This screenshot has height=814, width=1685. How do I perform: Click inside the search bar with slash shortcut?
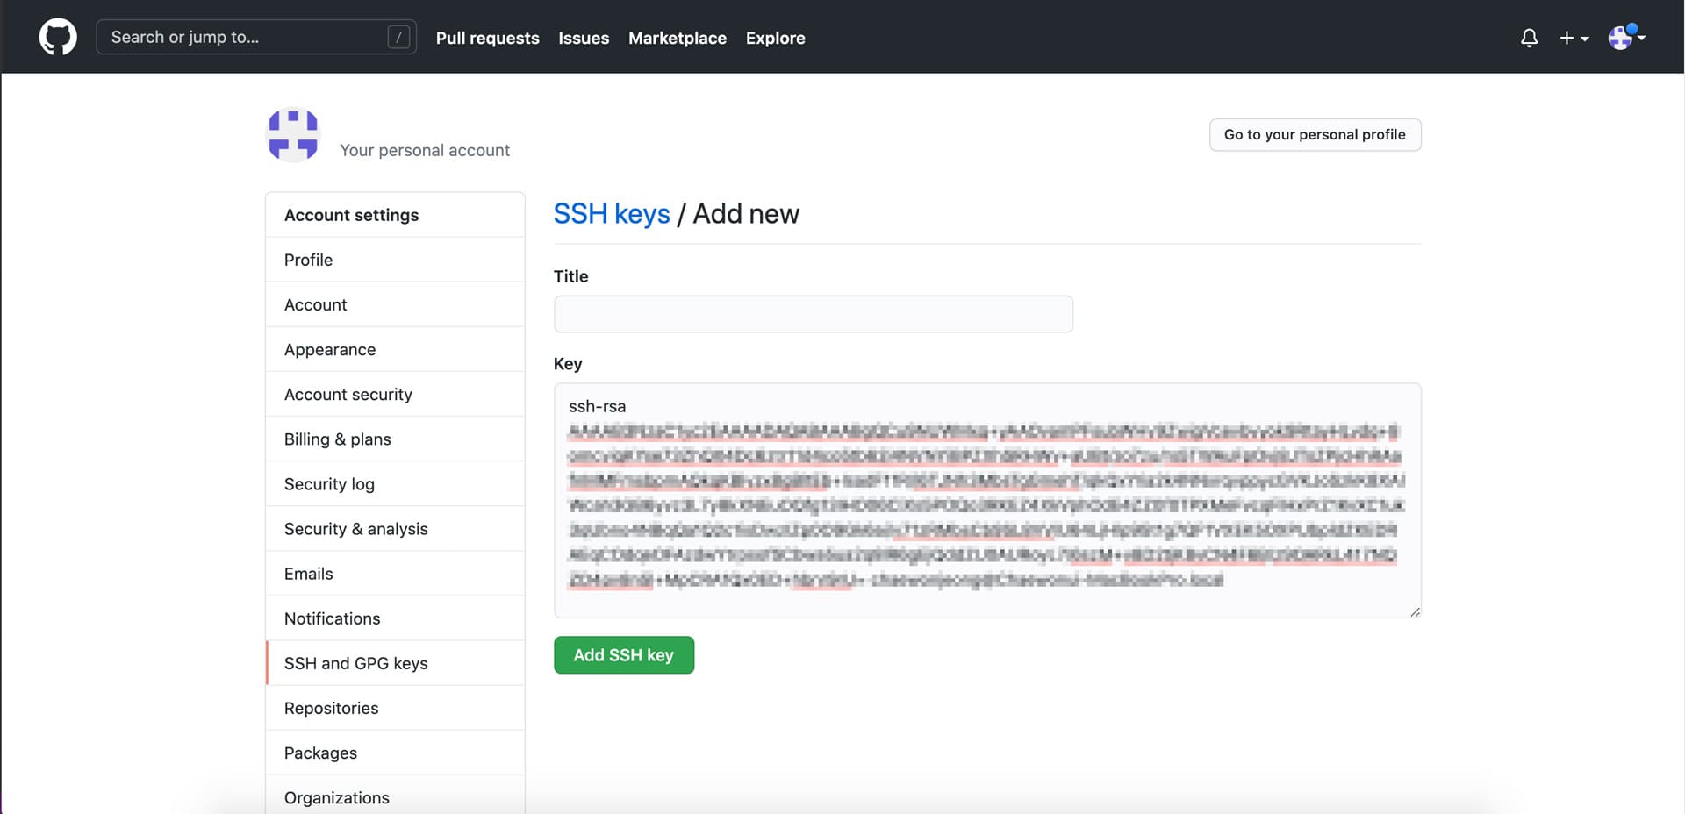click(x=255, y=37)
